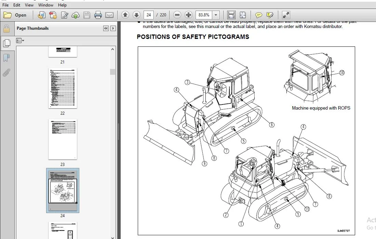
Task: Open the Attachments paperclip panel
Action: (6, 73)
